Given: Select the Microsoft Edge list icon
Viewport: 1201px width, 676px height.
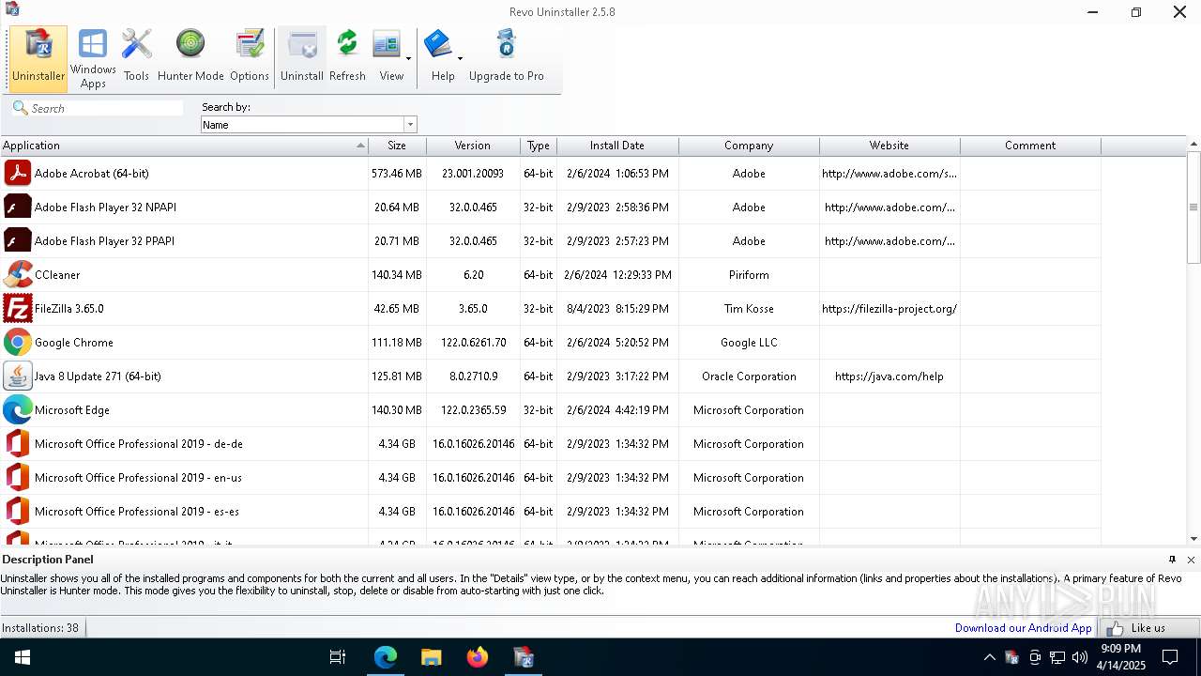Looking at the screenshot, I should click(x=18, y=410).
